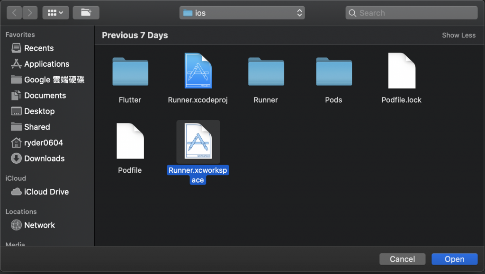
Task: Select the Runner.xcworkspace file icon
Action: coord(198,141)
